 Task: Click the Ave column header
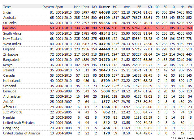[127, 6]
